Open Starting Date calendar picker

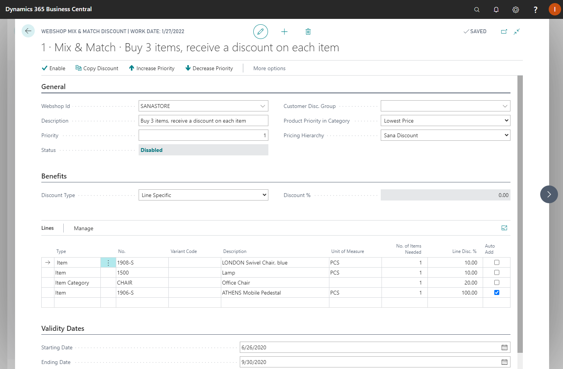(504, 347)
